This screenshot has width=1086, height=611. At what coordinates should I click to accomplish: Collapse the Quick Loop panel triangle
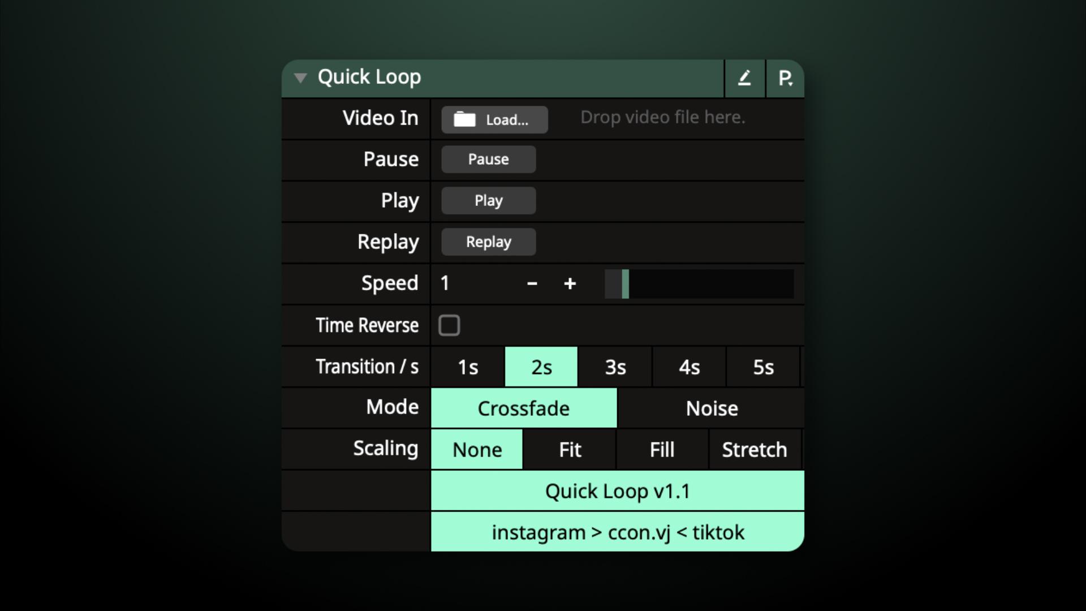(x=300, y=78)
